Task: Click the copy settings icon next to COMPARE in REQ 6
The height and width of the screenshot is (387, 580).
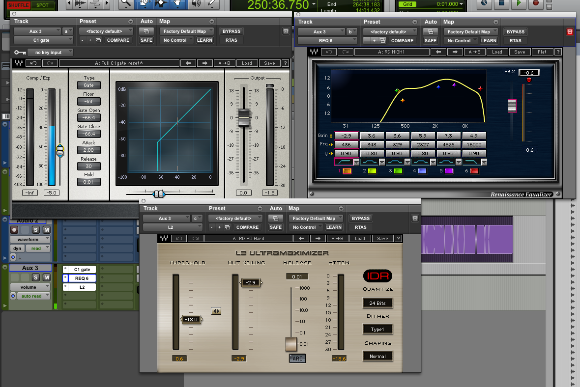Action: pyautogui.click(x=382, y=41)
